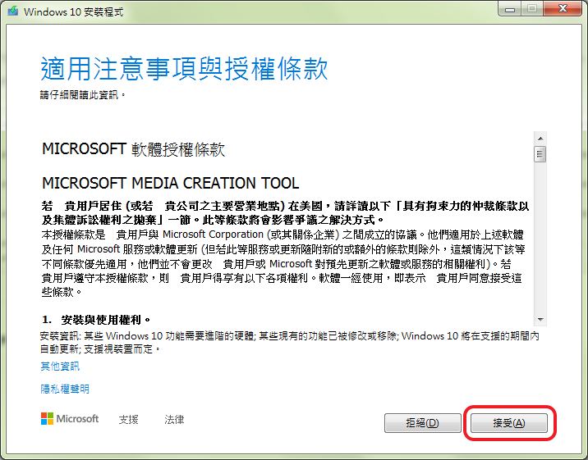Click the license scrollbar up arrow
This screenshot has height=460, width=588.
[540, 139]
